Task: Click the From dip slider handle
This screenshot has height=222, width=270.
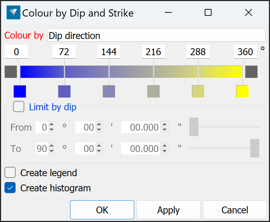Action: tap(194, 127)
